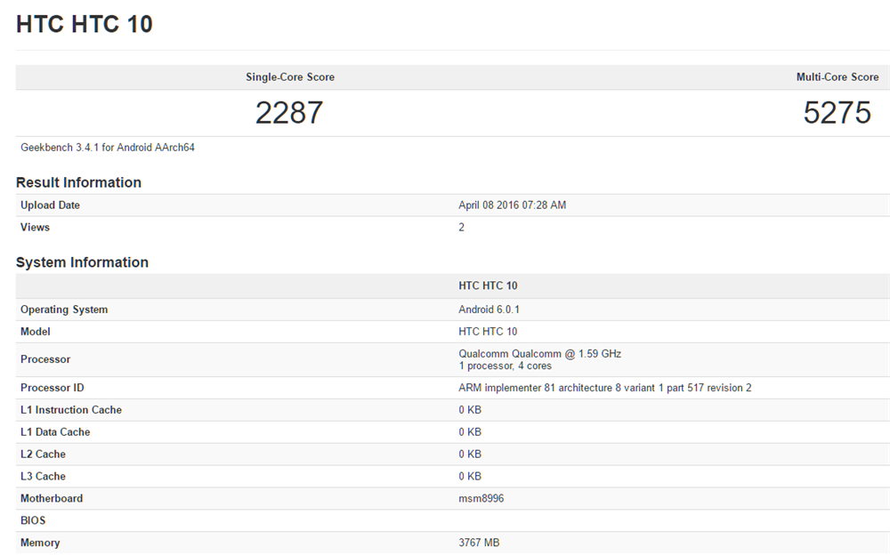Viewport: 890px width, 555px height.
Task: Click the Memory row label
Action: (40, 543)
